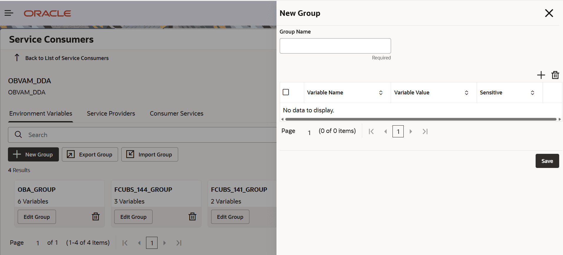The image size is (563, 255).
Task: Go back to List of Service Consumers
Action: point(67,58)
